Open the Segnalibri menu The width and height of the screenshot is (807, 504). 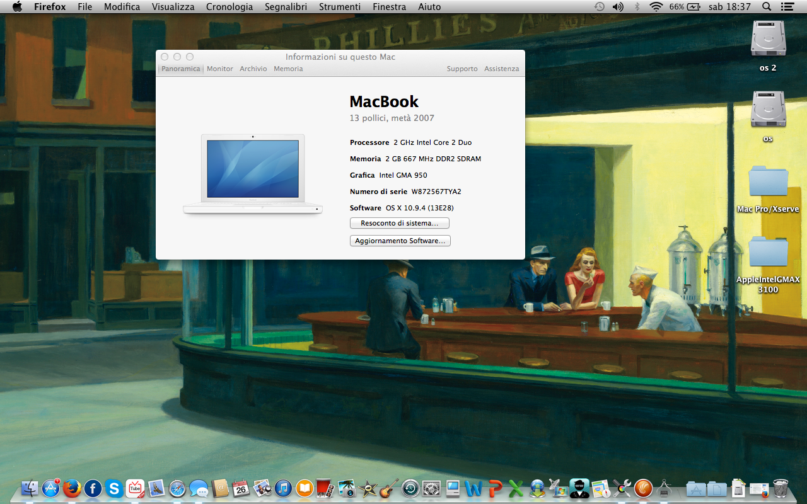tap(286, 7)
